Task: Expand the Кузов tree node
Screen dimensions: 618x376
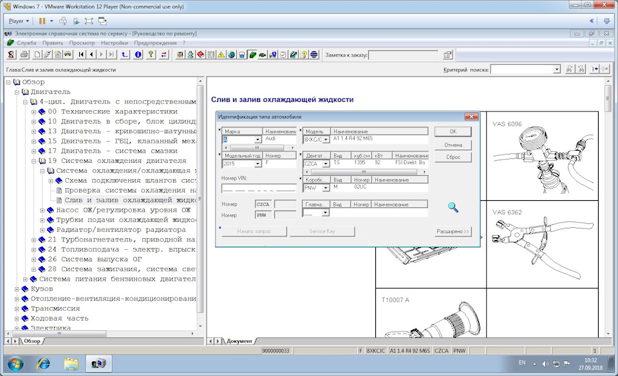Action: 17,289
